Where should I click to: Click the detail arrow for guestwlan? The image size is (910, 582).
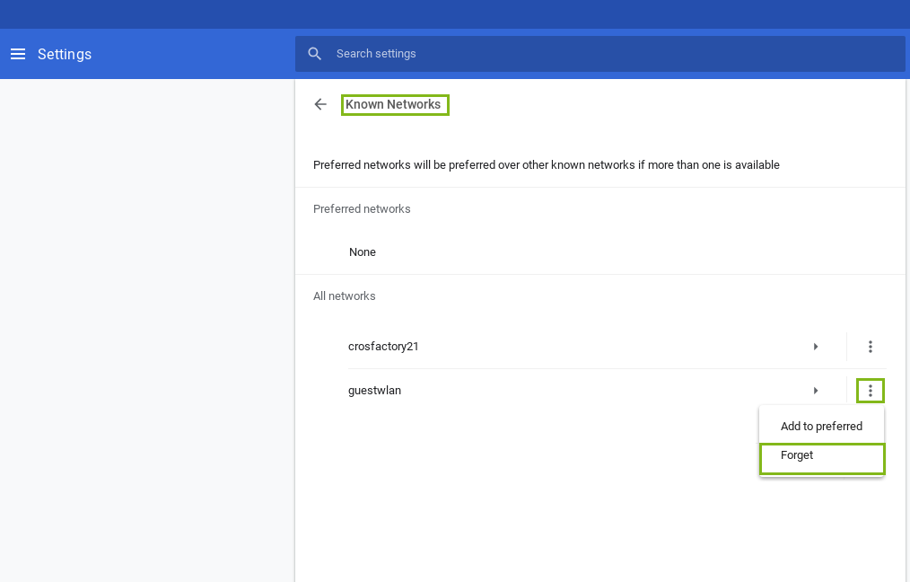coord(816,390)
